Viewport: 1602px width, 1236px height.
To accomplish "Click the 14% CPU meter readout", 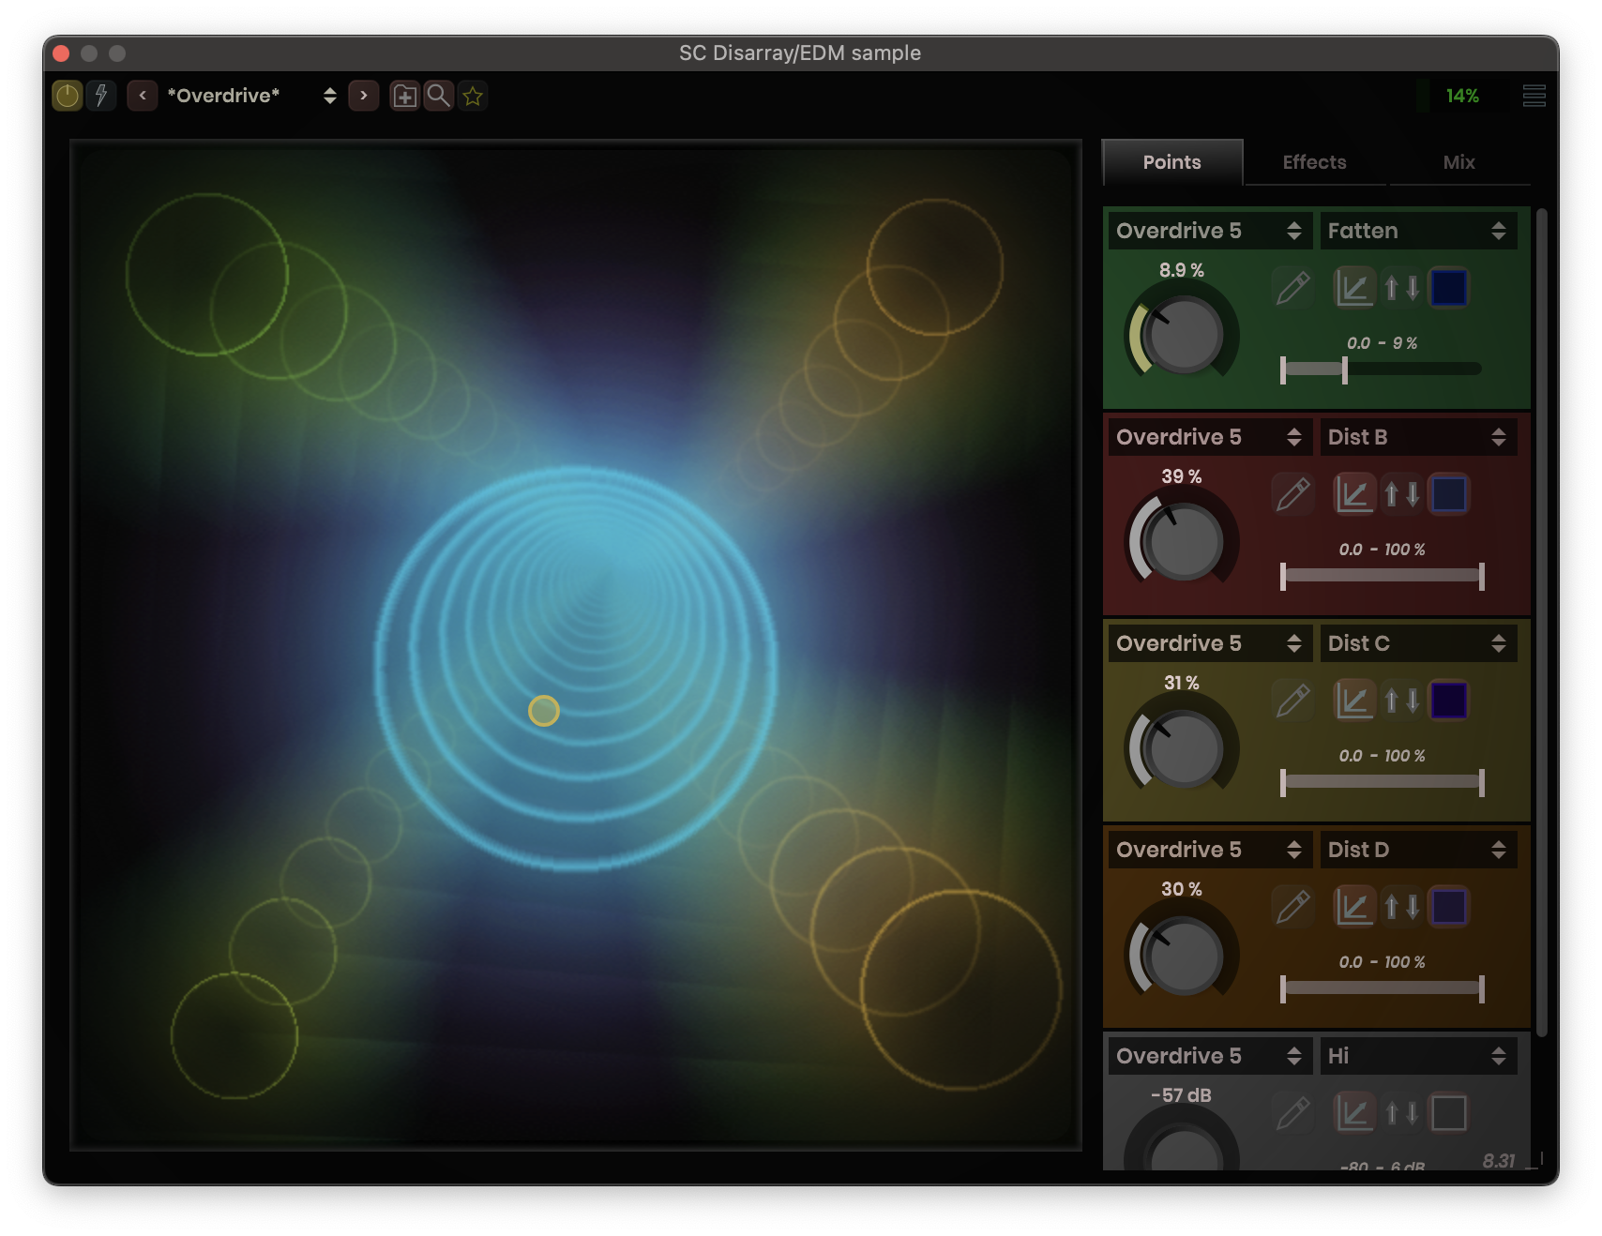I will click(1462, 96).
